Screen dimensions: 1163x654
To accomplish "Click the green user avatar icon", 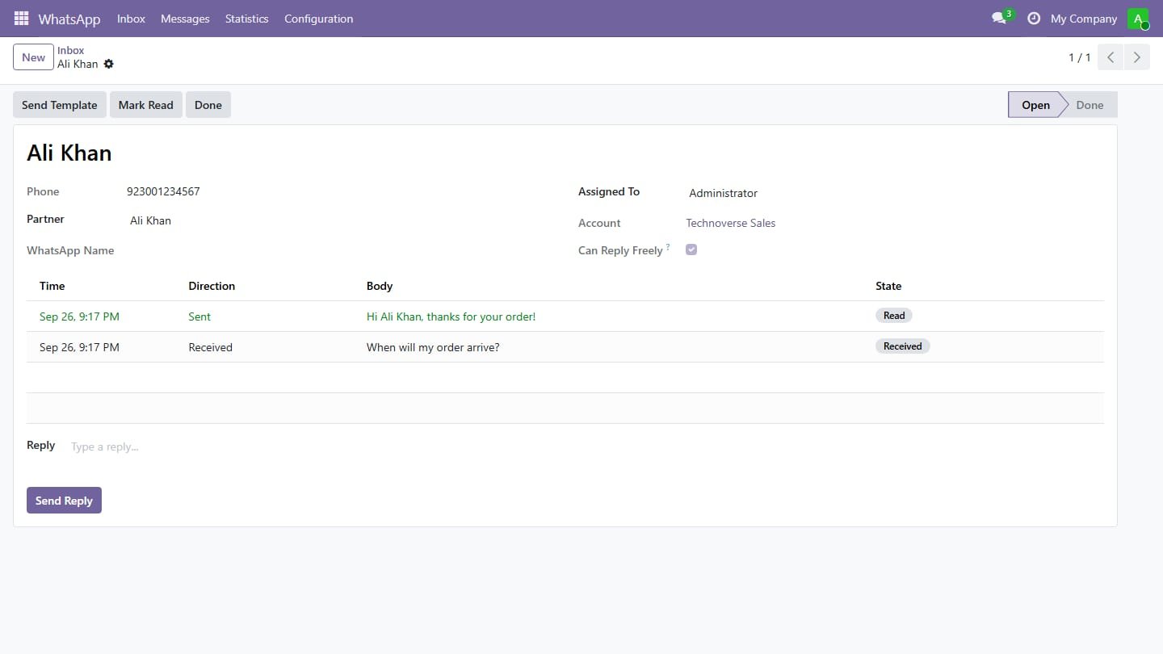I will [1138, 19].
